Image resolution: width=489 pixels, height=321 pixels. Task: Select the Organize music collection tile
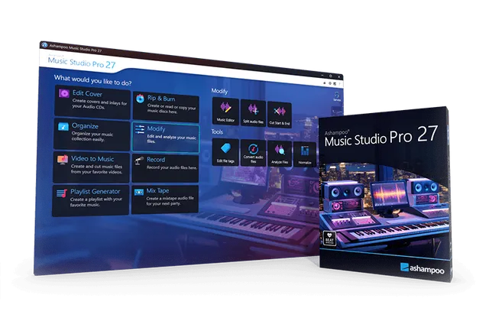coord(92,135)
